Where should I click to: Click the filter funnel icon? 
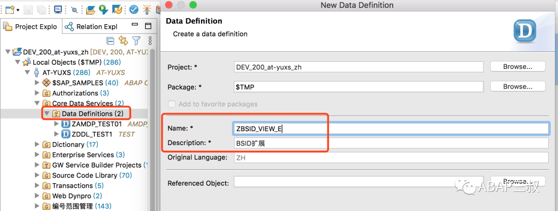136,41
